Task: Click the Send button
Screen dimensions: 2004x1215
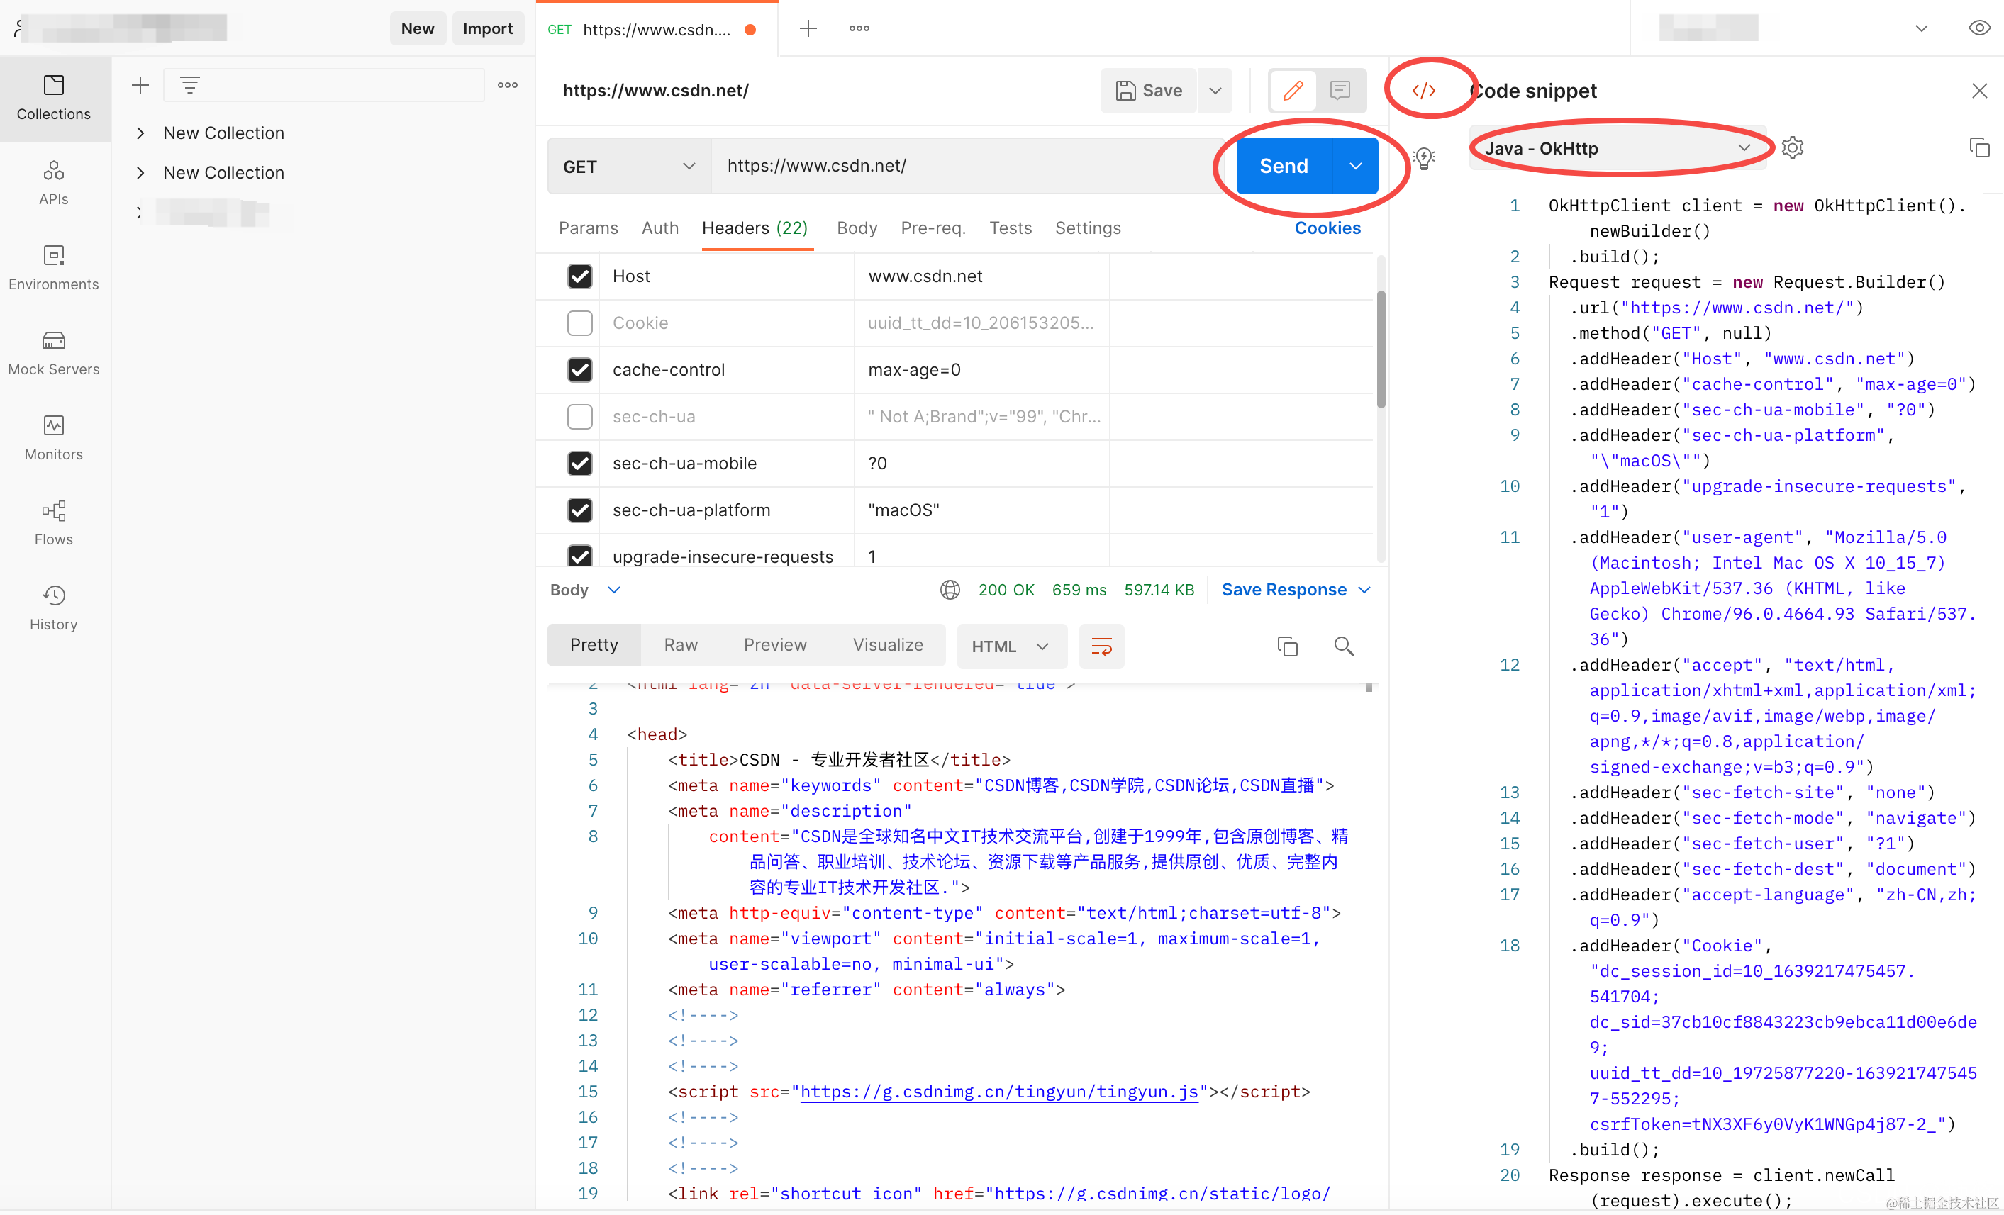Action: (1284, 166)
